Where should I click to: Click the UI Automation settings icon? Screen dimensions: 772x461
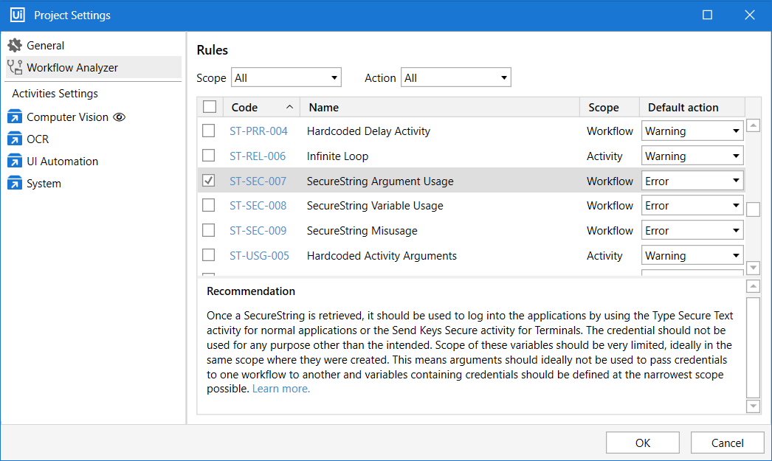click(x=15, y=162)
